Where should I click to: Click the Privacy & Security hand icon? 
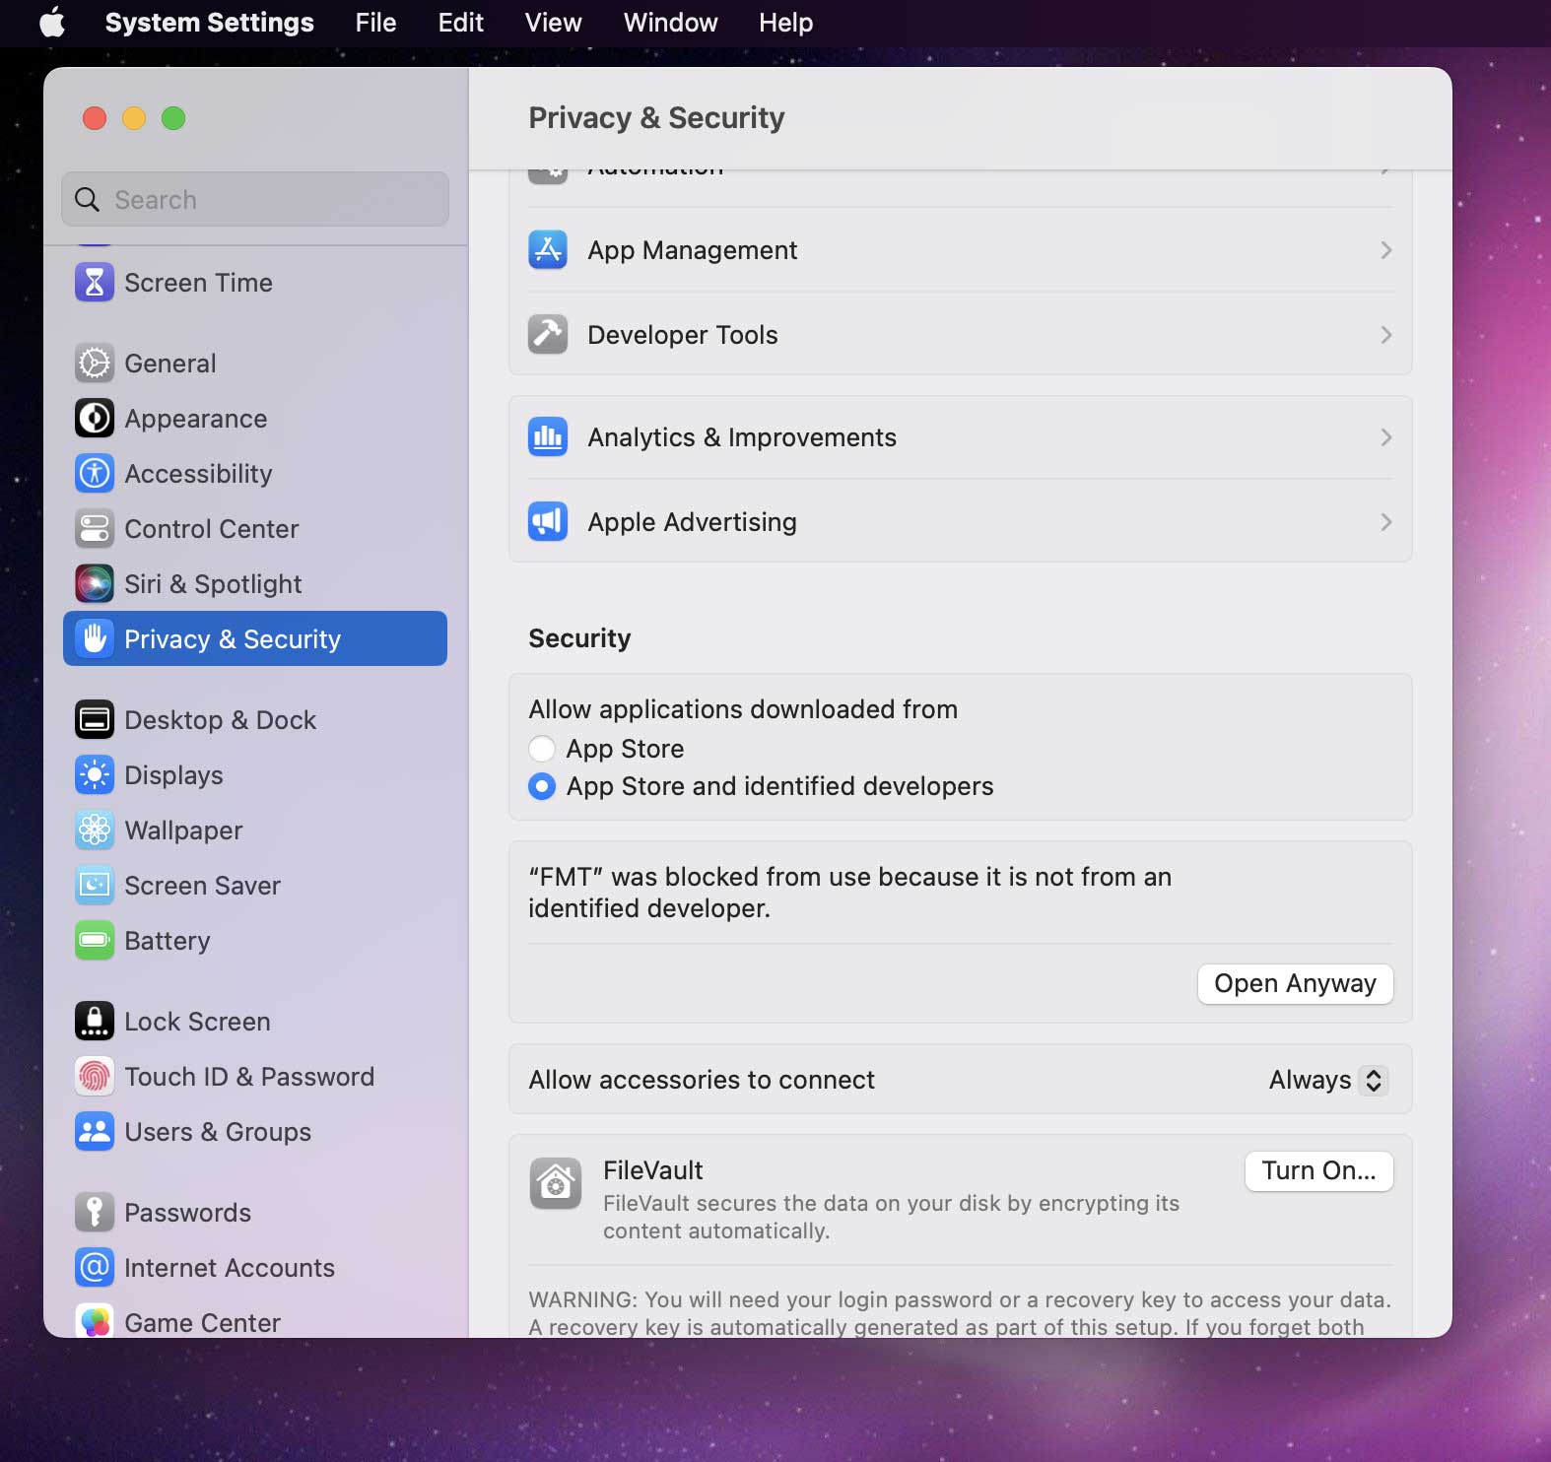tap(95, 639)
